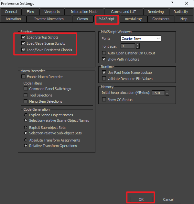Open the Font dropdown list

[x=141, y=39]
